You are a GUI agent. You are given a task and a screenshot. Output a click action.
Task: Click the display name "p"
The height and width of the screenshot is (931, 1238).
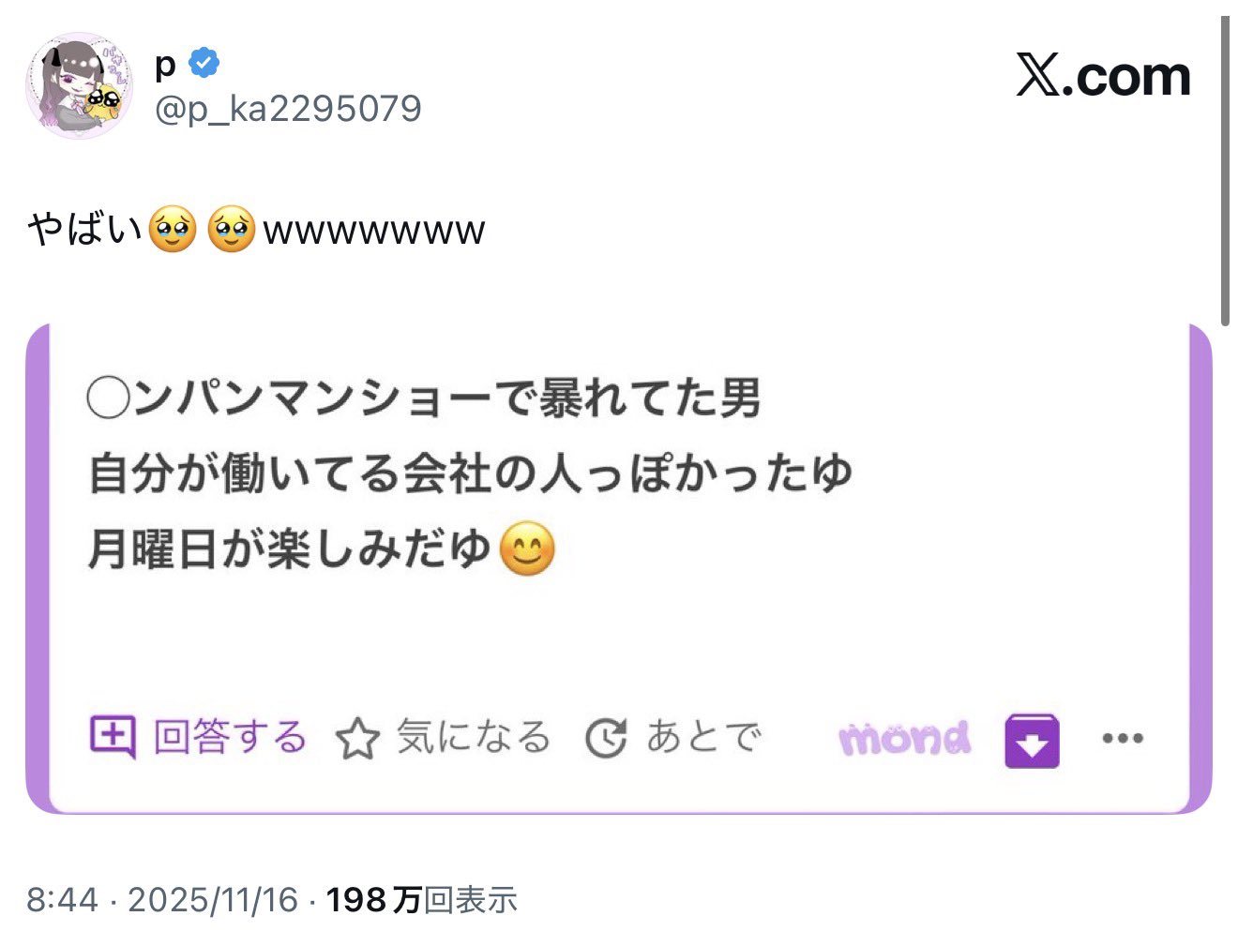click(x=165, y=65)
